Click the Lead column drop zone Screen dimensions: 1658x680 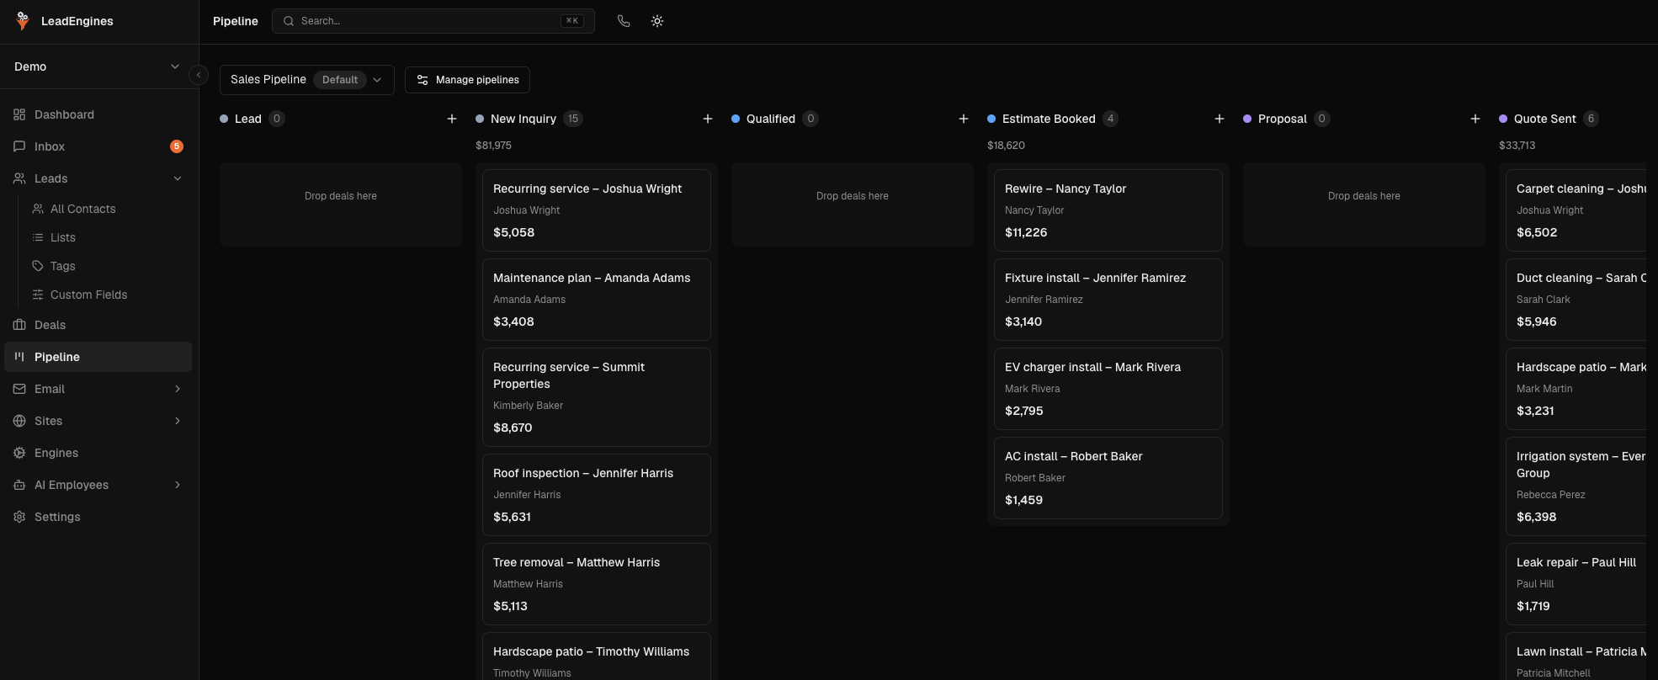click(341, 205)
